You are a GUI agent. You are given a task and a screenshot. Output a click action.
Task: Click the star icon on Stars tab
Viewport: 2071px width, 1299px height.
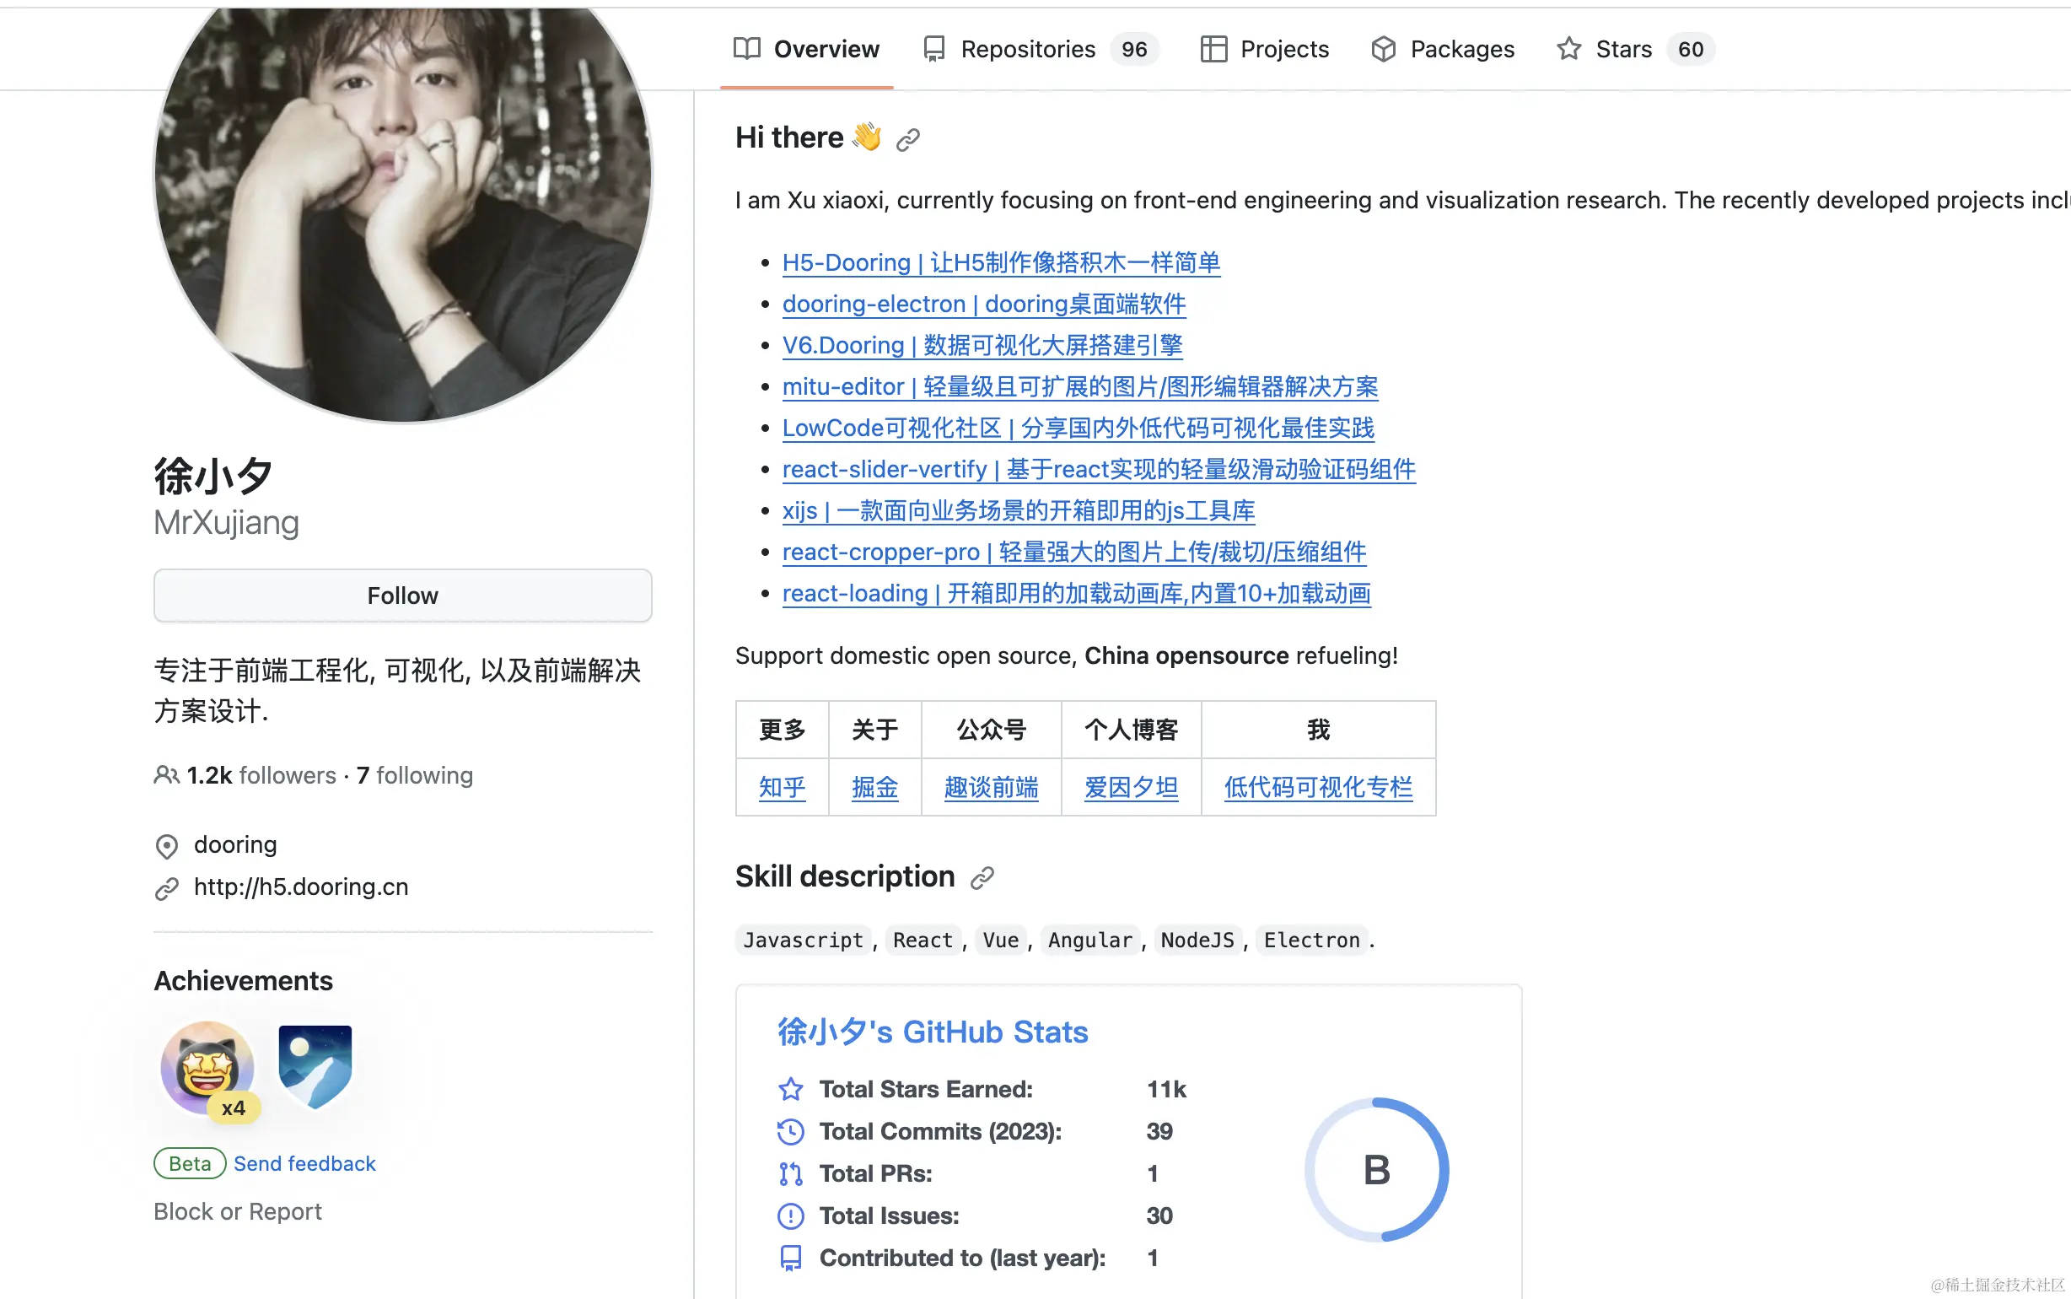click(1568, 49)
